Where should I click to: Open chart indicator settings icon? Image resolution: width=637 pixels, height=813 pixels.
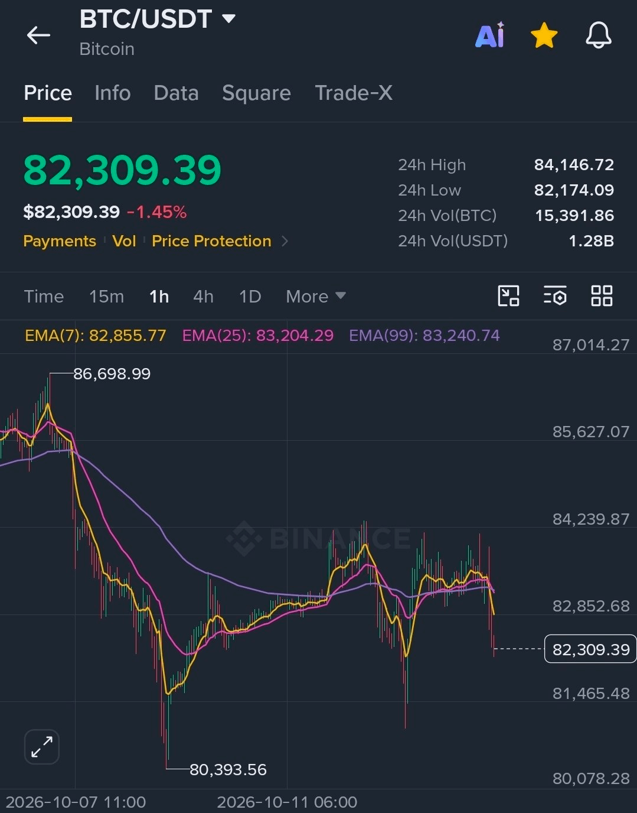555,295
